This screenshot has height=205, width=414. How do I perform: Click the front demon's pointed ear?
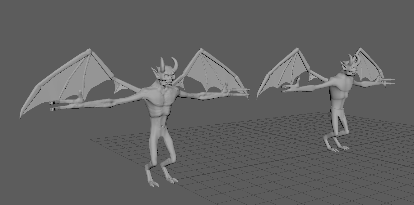(x=156, y=73)
